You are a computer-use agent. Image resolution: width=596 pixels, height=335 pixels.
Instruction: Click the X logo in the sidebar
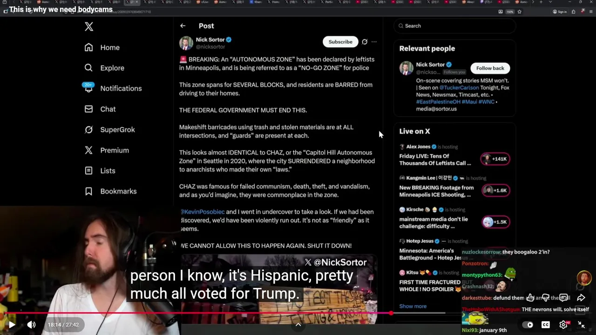pos(89,27)
